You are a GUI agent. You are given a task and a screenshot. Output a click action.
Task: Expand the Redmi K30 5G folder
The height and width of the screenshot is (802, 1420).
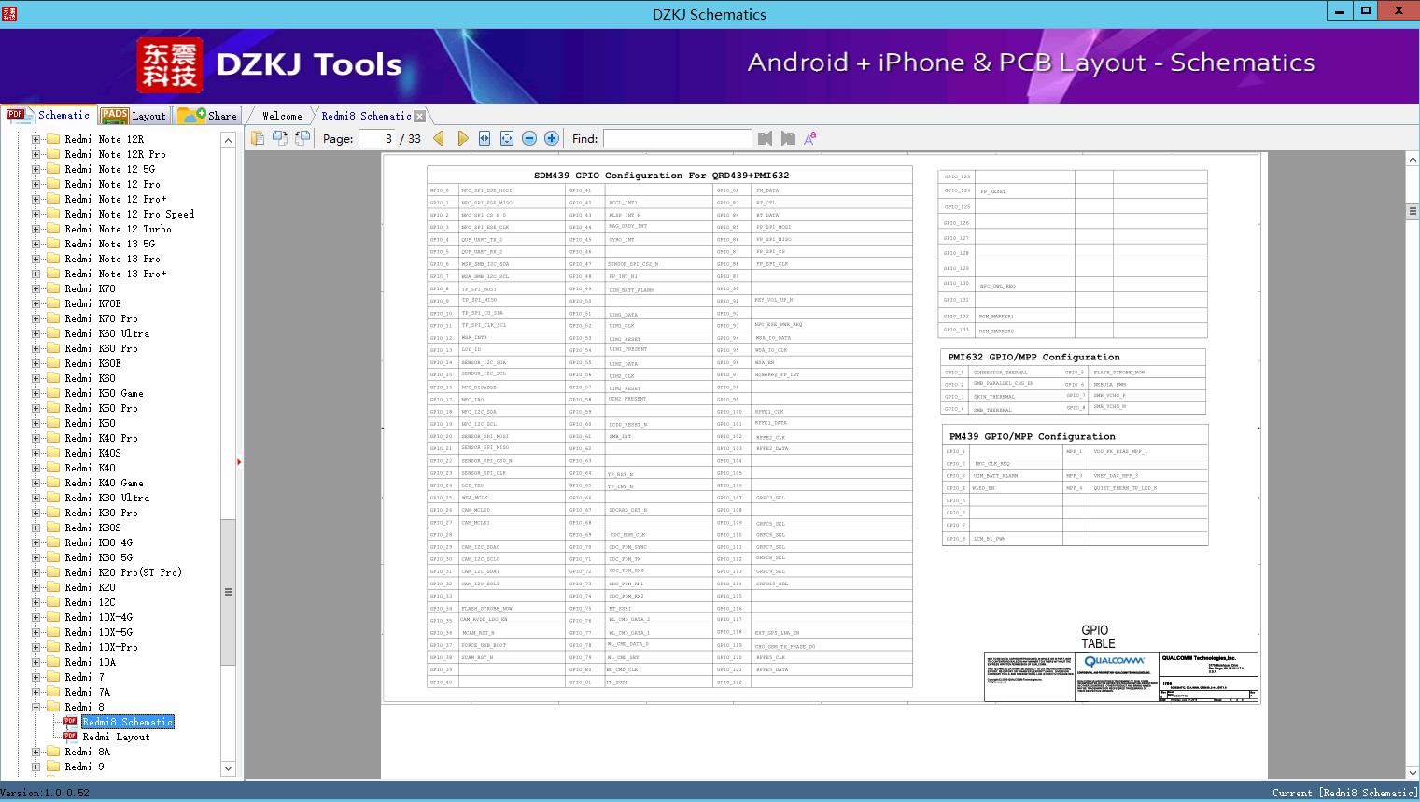pyautogui.click(x=35, y=557)
